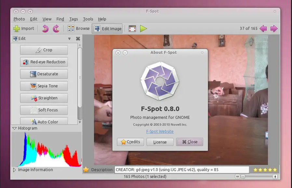Set rating with the fifth star
This screenshot has width=292, height=188.
click(275, 169)
